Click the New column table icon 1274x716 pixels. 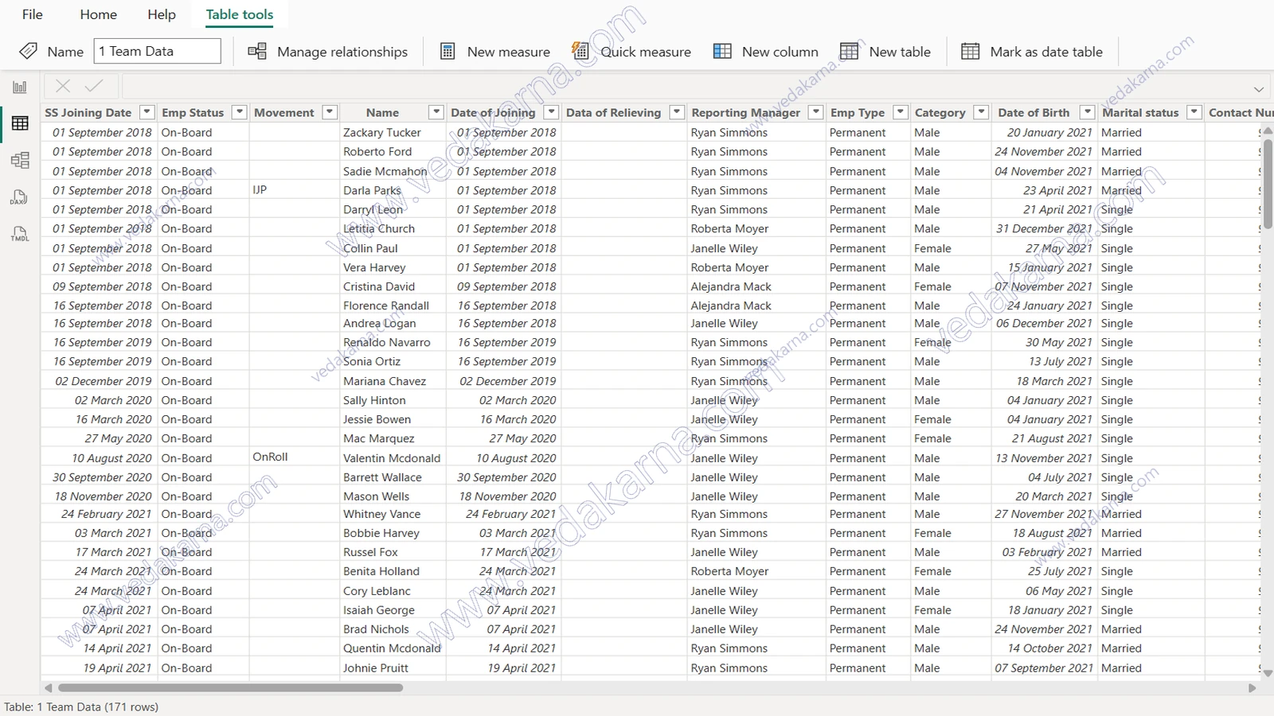pos(722,52)
